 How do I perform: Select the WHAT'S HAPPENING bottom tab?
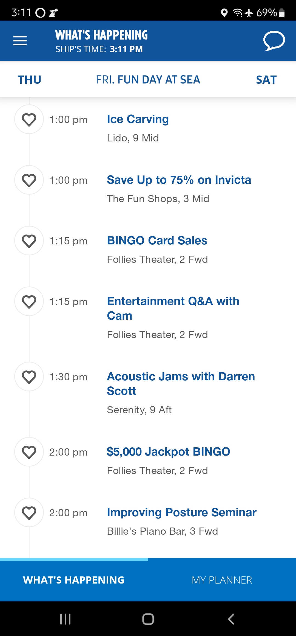point(74,580)
